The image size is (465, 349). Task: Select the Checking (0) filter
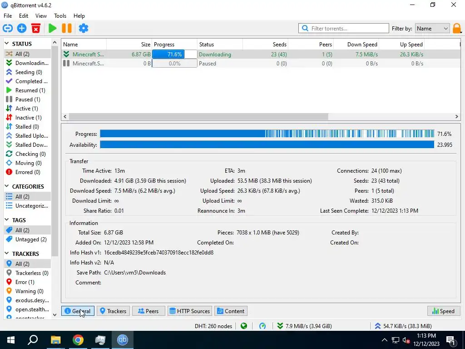27,154
